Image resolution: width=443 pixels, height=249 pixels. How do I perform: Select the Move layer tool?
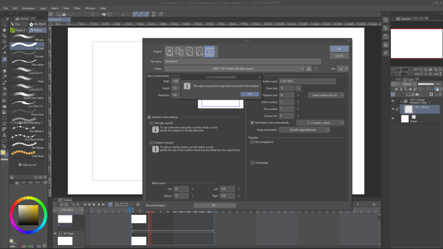tap(4, 41)
